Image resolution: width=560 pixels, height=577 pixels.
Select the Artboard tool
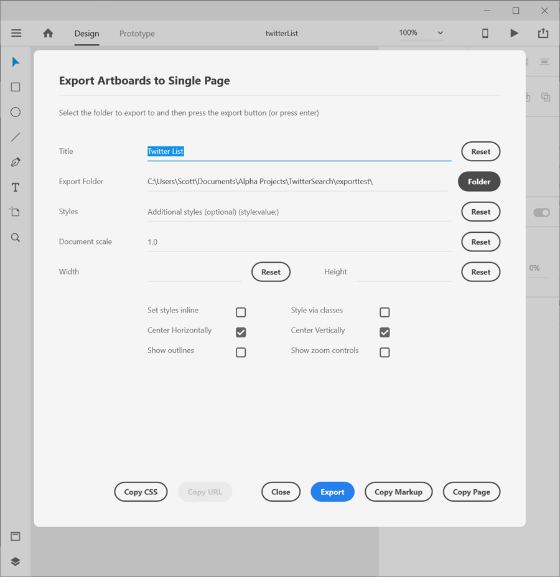pyautogui.click(x=16, y=212)
